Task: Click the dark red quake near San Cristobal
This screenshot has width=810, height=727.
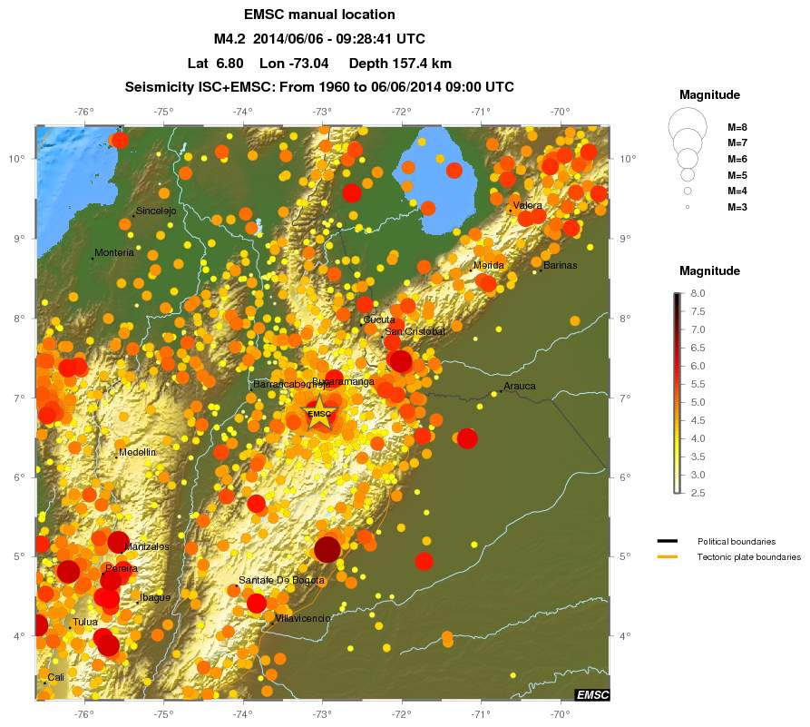Action: pyautogui.click(x=400, y=361)
